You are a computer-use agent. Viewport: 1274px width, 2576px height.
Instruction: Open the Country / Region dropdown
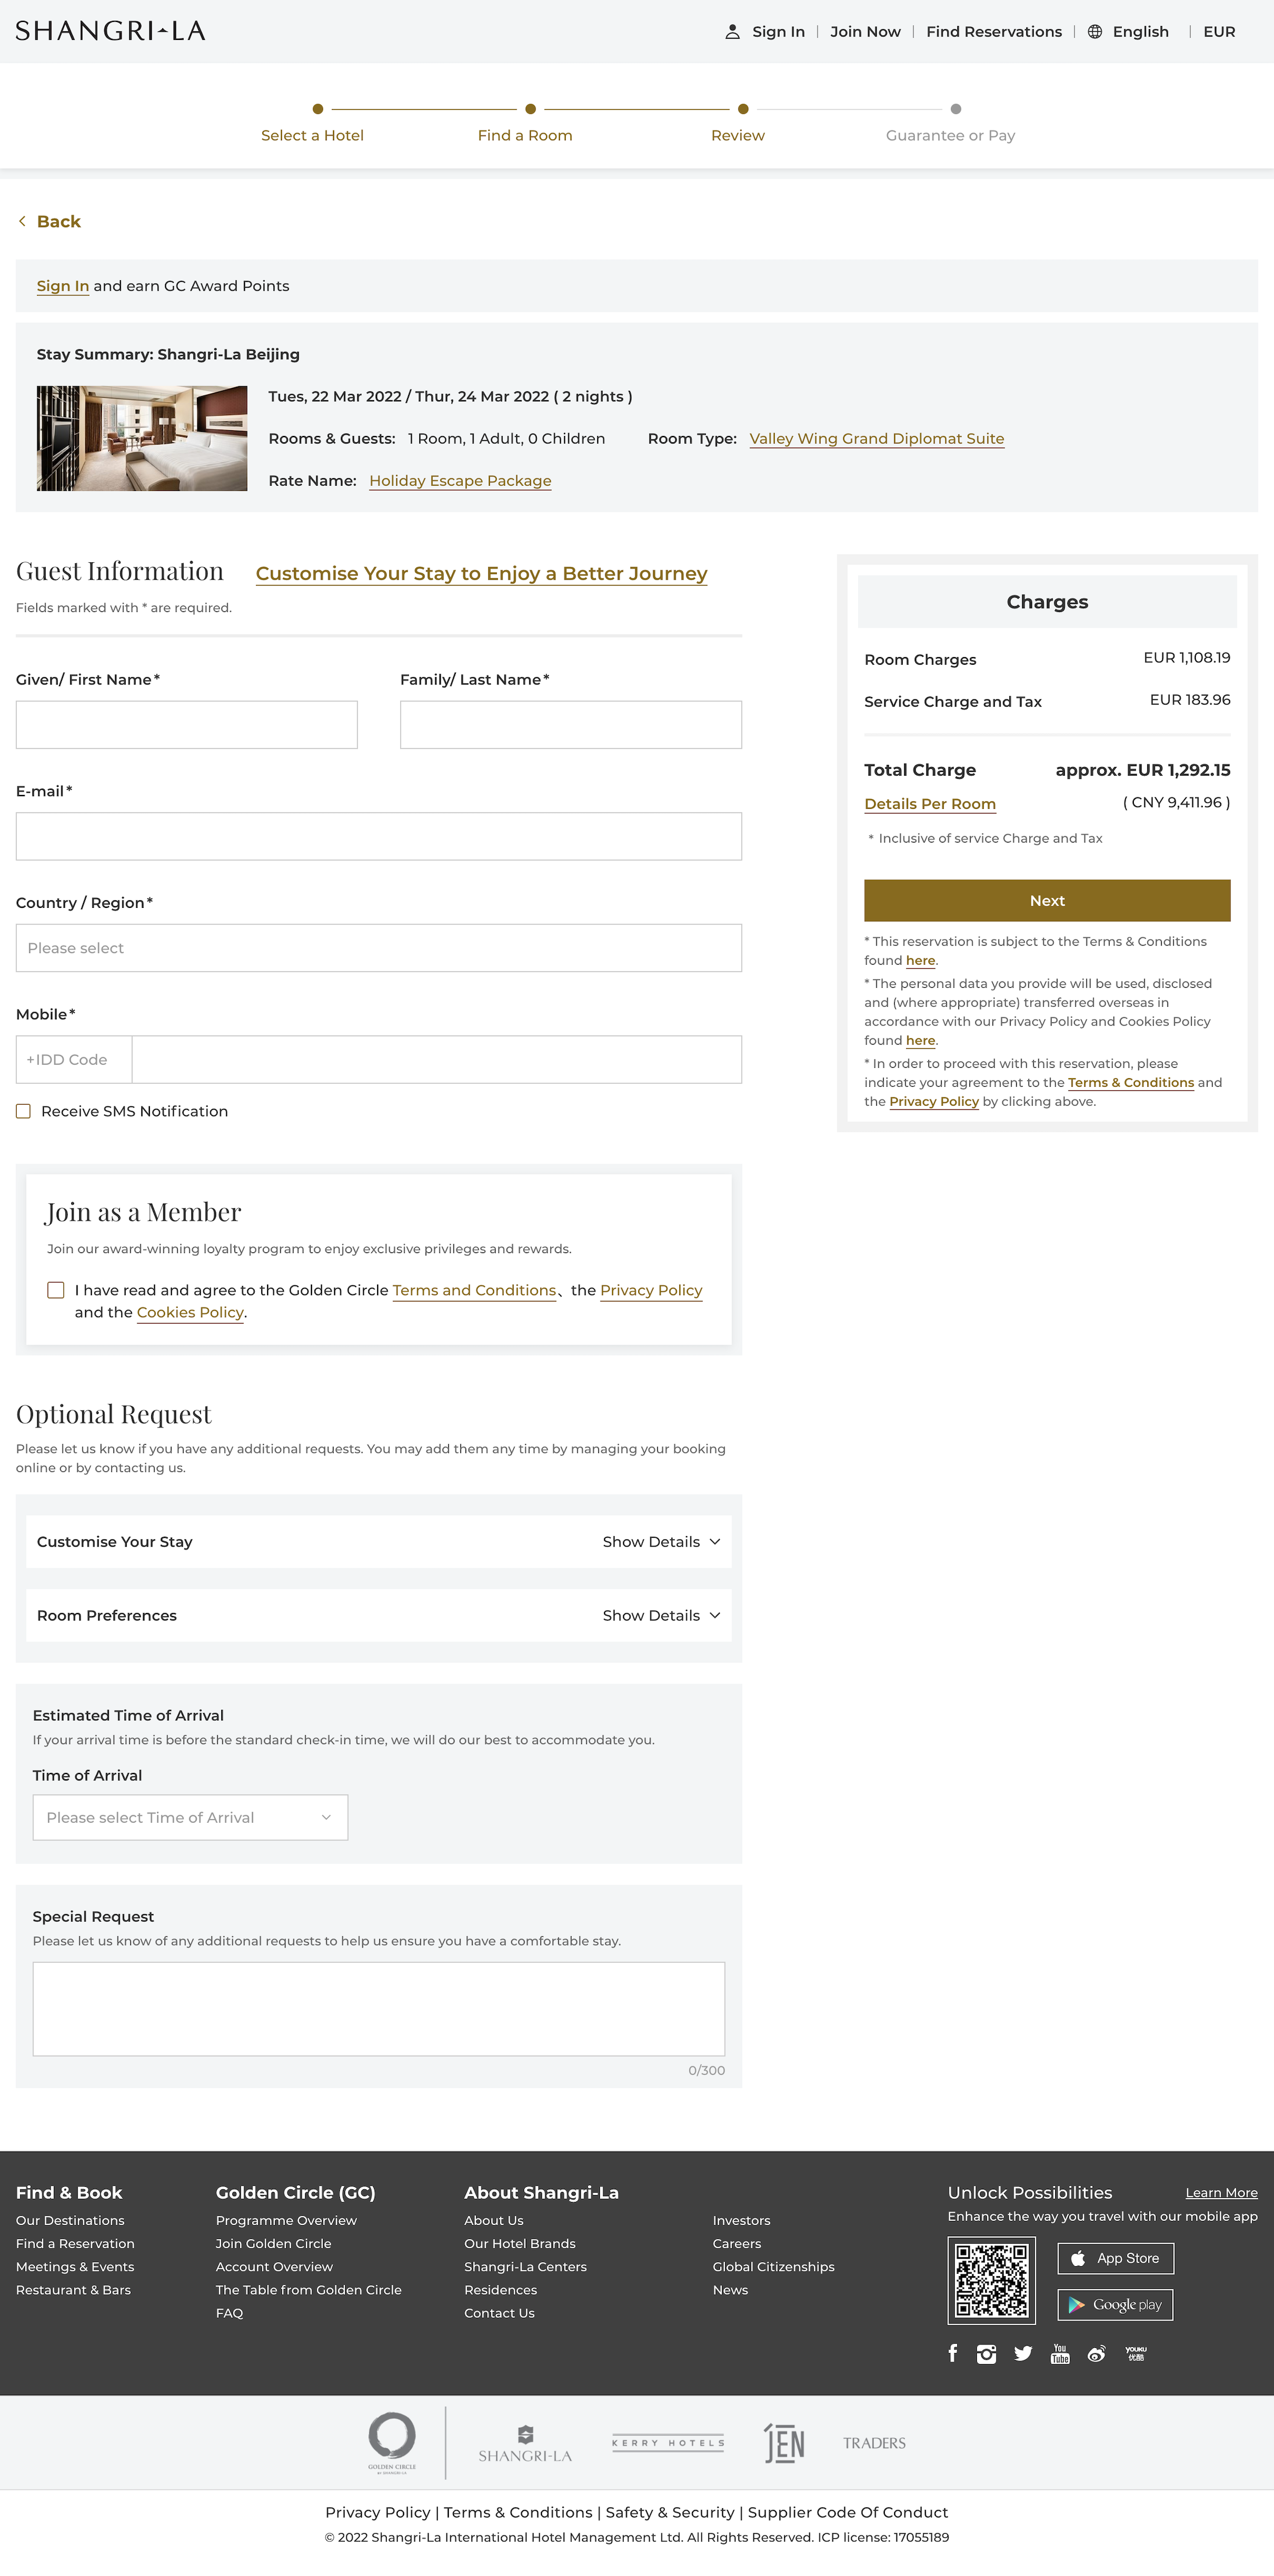(x=378, y=947)
